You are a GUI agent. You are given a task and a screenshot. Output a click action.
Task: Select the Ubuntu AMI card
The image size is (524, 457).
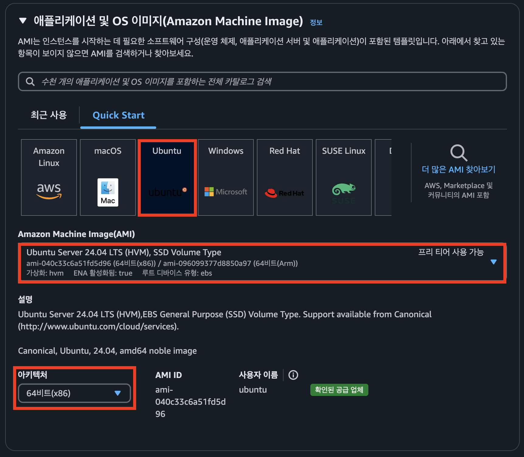(x=167, y=177)
